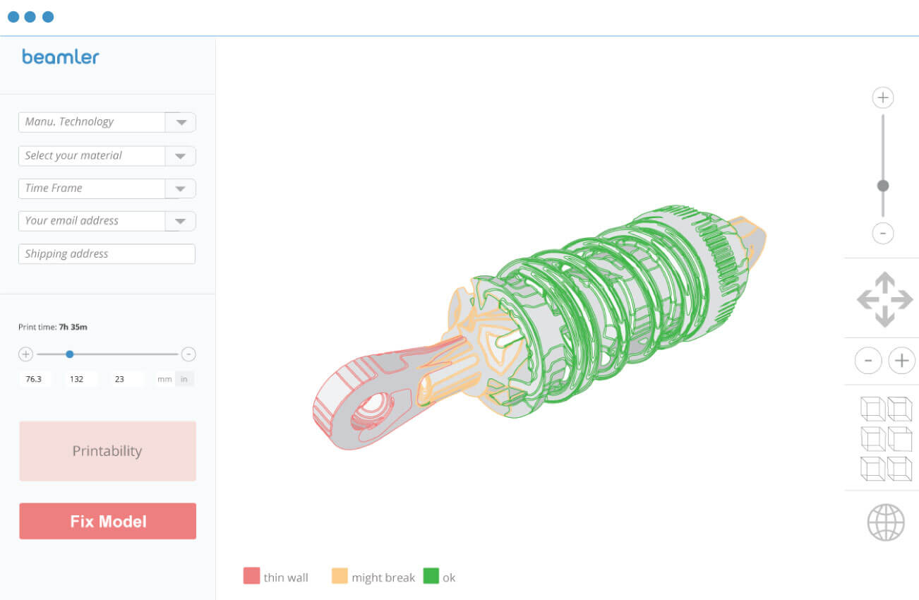Screen dimensions: 919x600
Task: Click the Time Frame field
Action: point(92,188)
